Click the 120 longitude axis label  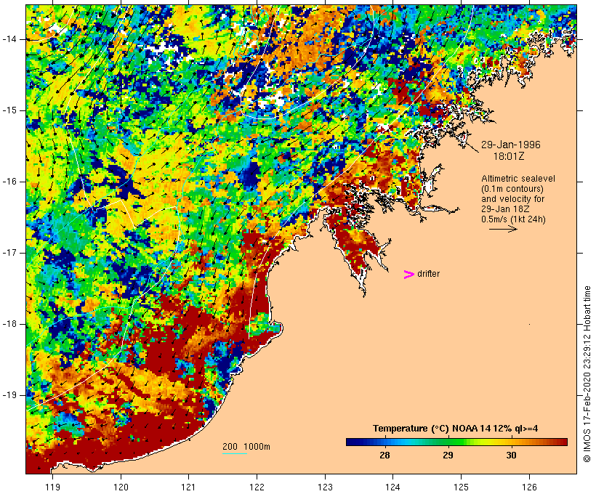pyautogui.click(x=121, y=487)
